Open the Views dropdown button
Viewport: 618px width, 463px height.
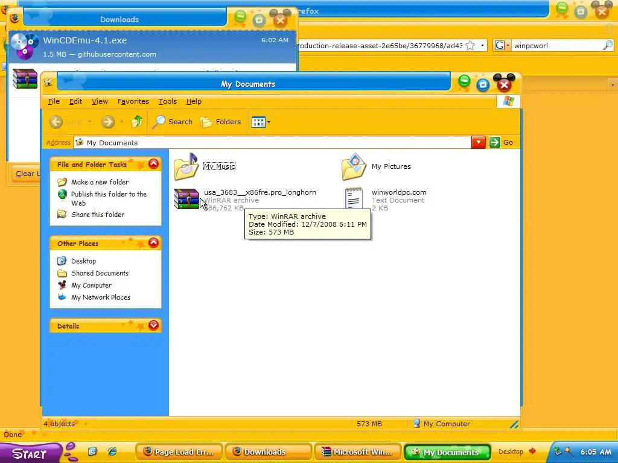[x=261, y=122]
